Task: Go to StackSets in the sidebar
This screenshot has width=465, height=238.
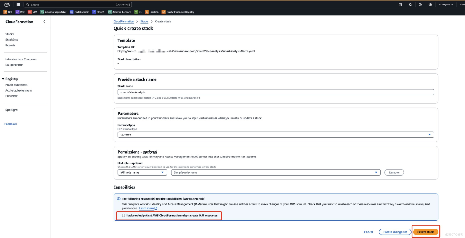Action: point(12,40)
